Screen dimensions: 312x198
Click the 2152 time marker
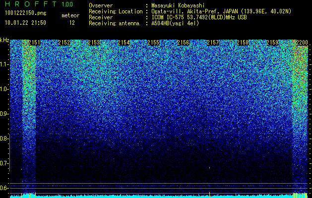(x=64, y=43)
